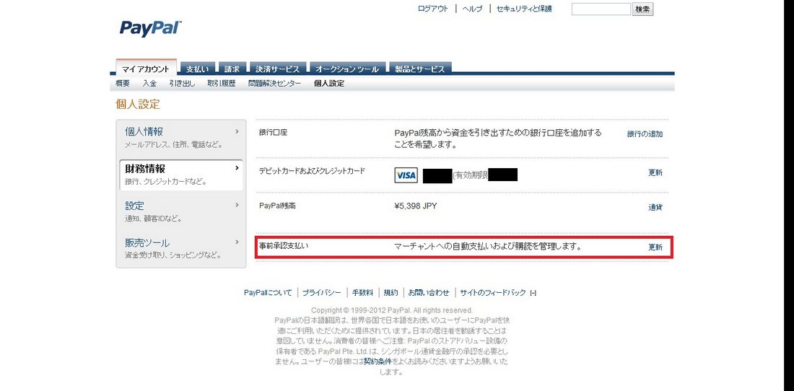Viewport: 794px width, 391px height.
Task: Click 更新 for debit and credit cards
Action: [x=655, y=172]
